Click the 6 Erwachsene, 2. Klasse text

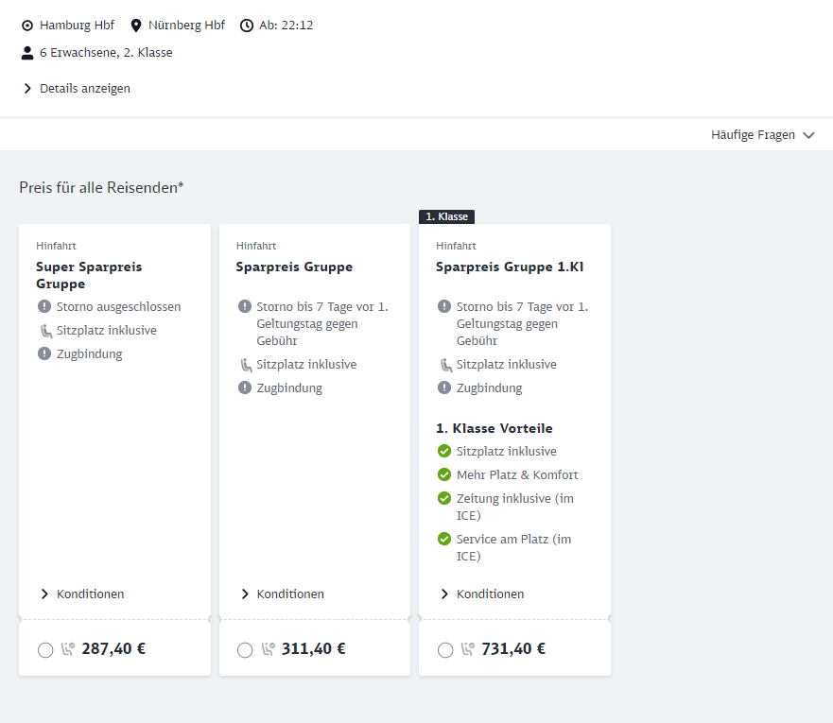point(106,53)
